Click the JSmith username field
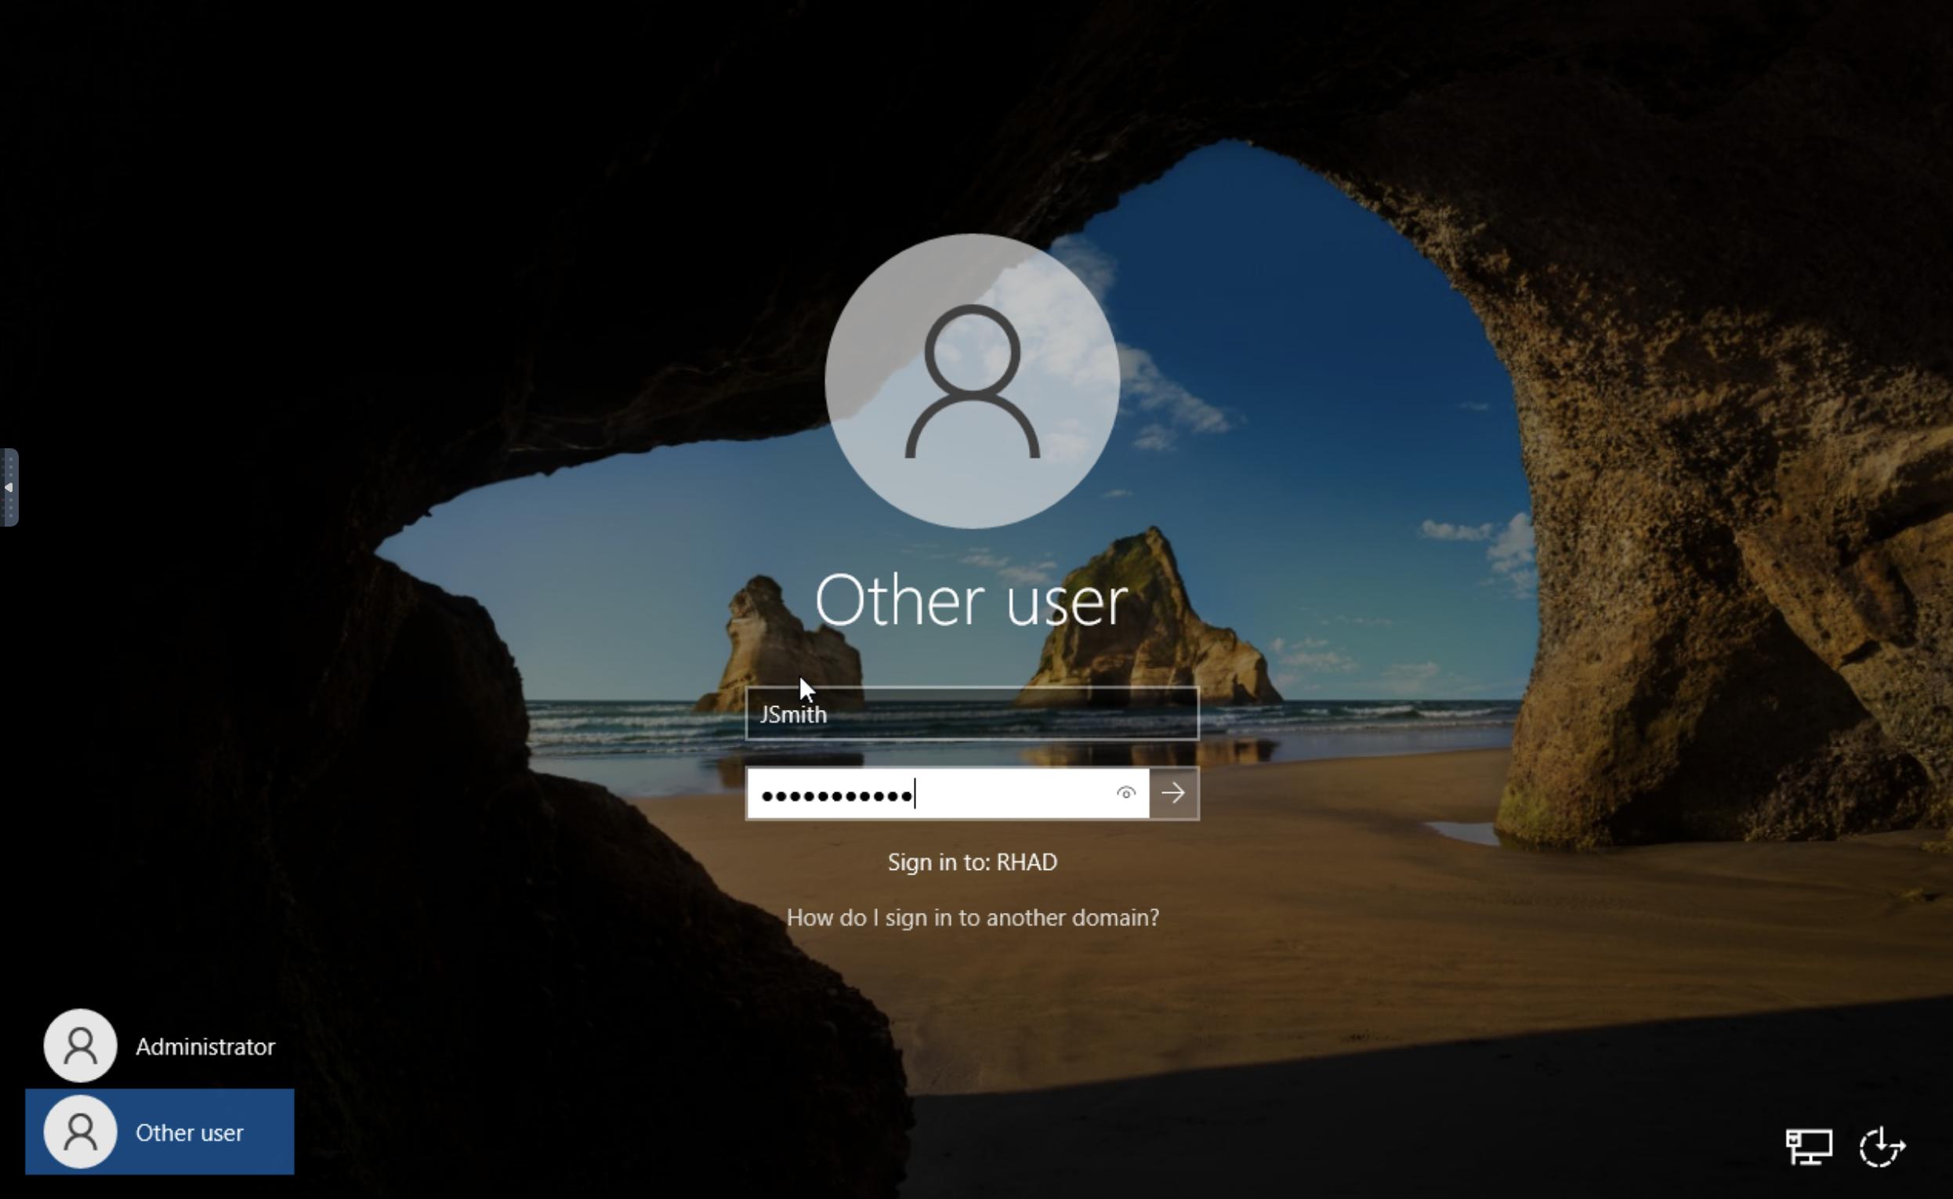Viewport: 1953px width, 1199px height. click(x=972, y=714)
